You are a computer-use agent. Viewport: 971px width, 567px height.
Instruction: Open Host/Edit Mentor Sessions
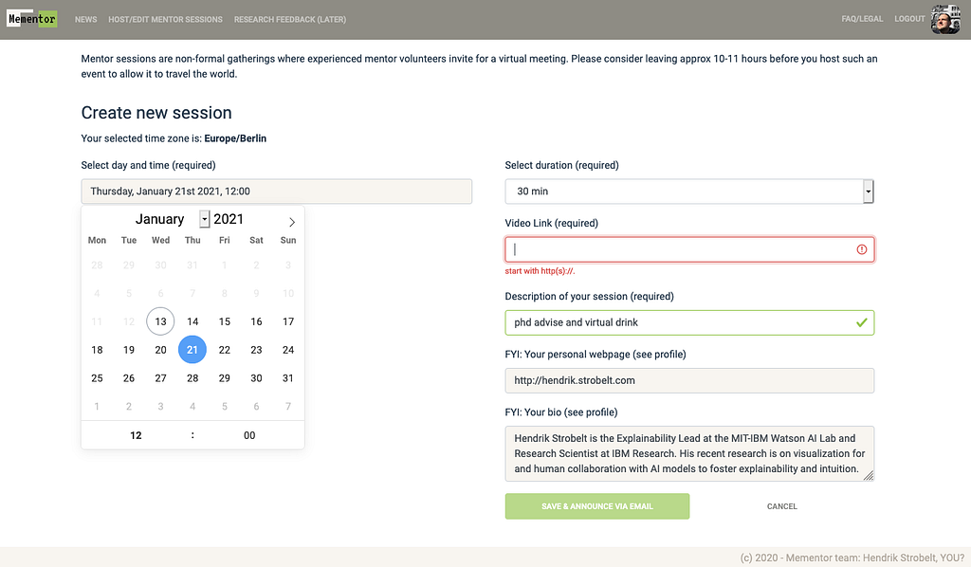click(165, 19)
